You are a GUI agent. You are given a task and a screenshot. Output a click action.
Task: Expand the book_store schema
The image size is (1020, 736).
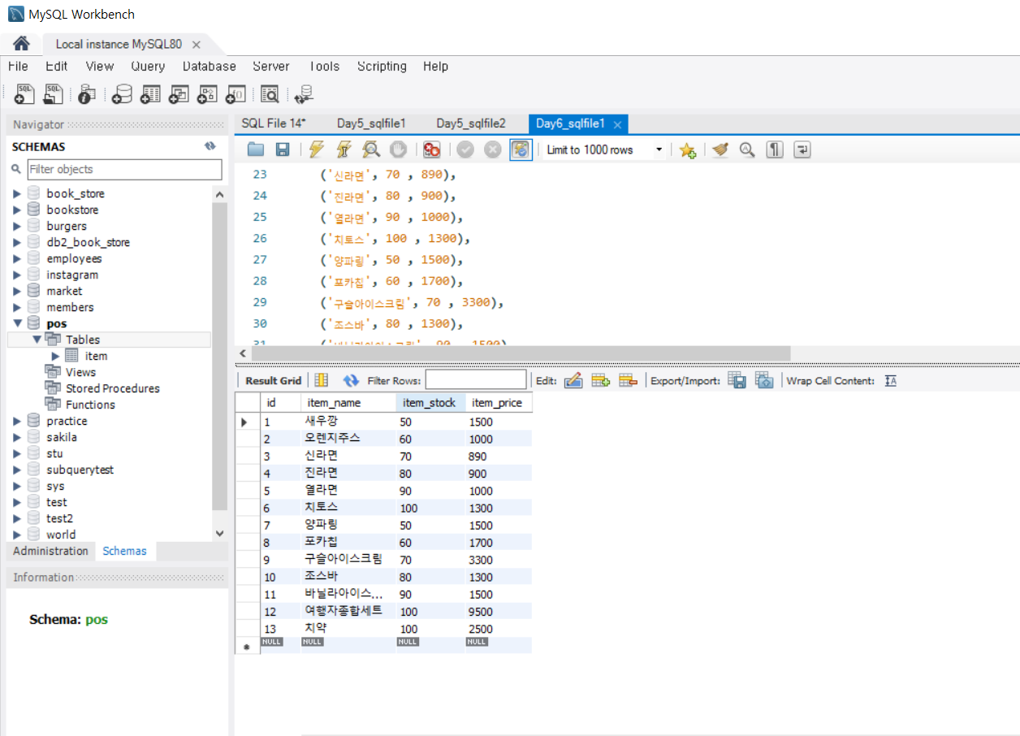[17, 193]
